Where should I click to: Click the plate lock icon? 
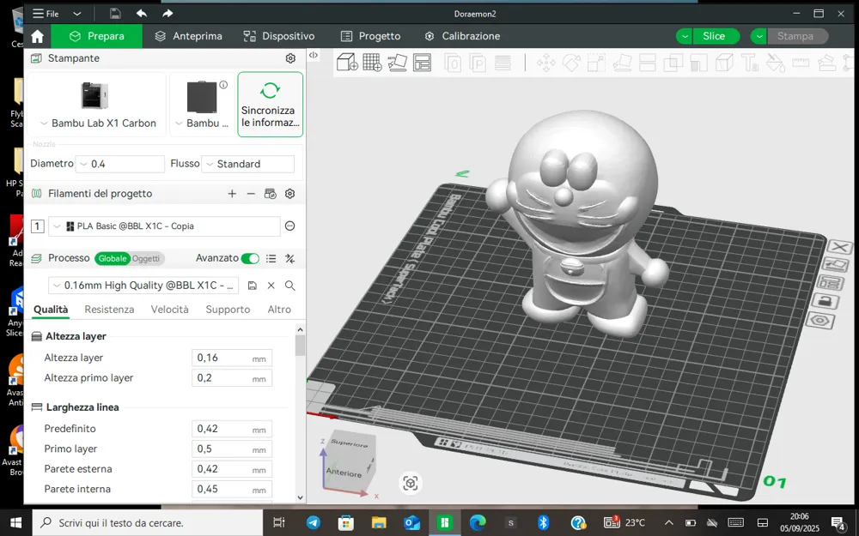825,301
